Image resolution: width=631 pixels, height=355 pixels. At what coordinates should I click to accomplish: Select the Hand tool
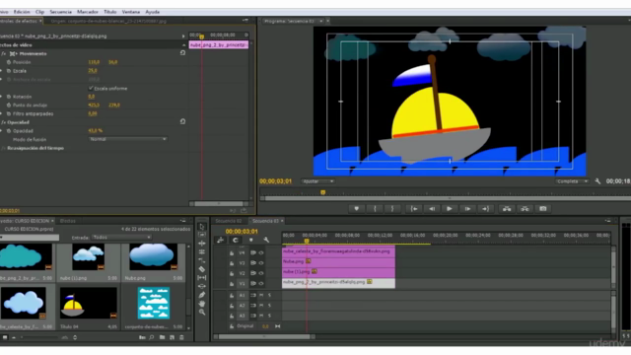[202, 303]
